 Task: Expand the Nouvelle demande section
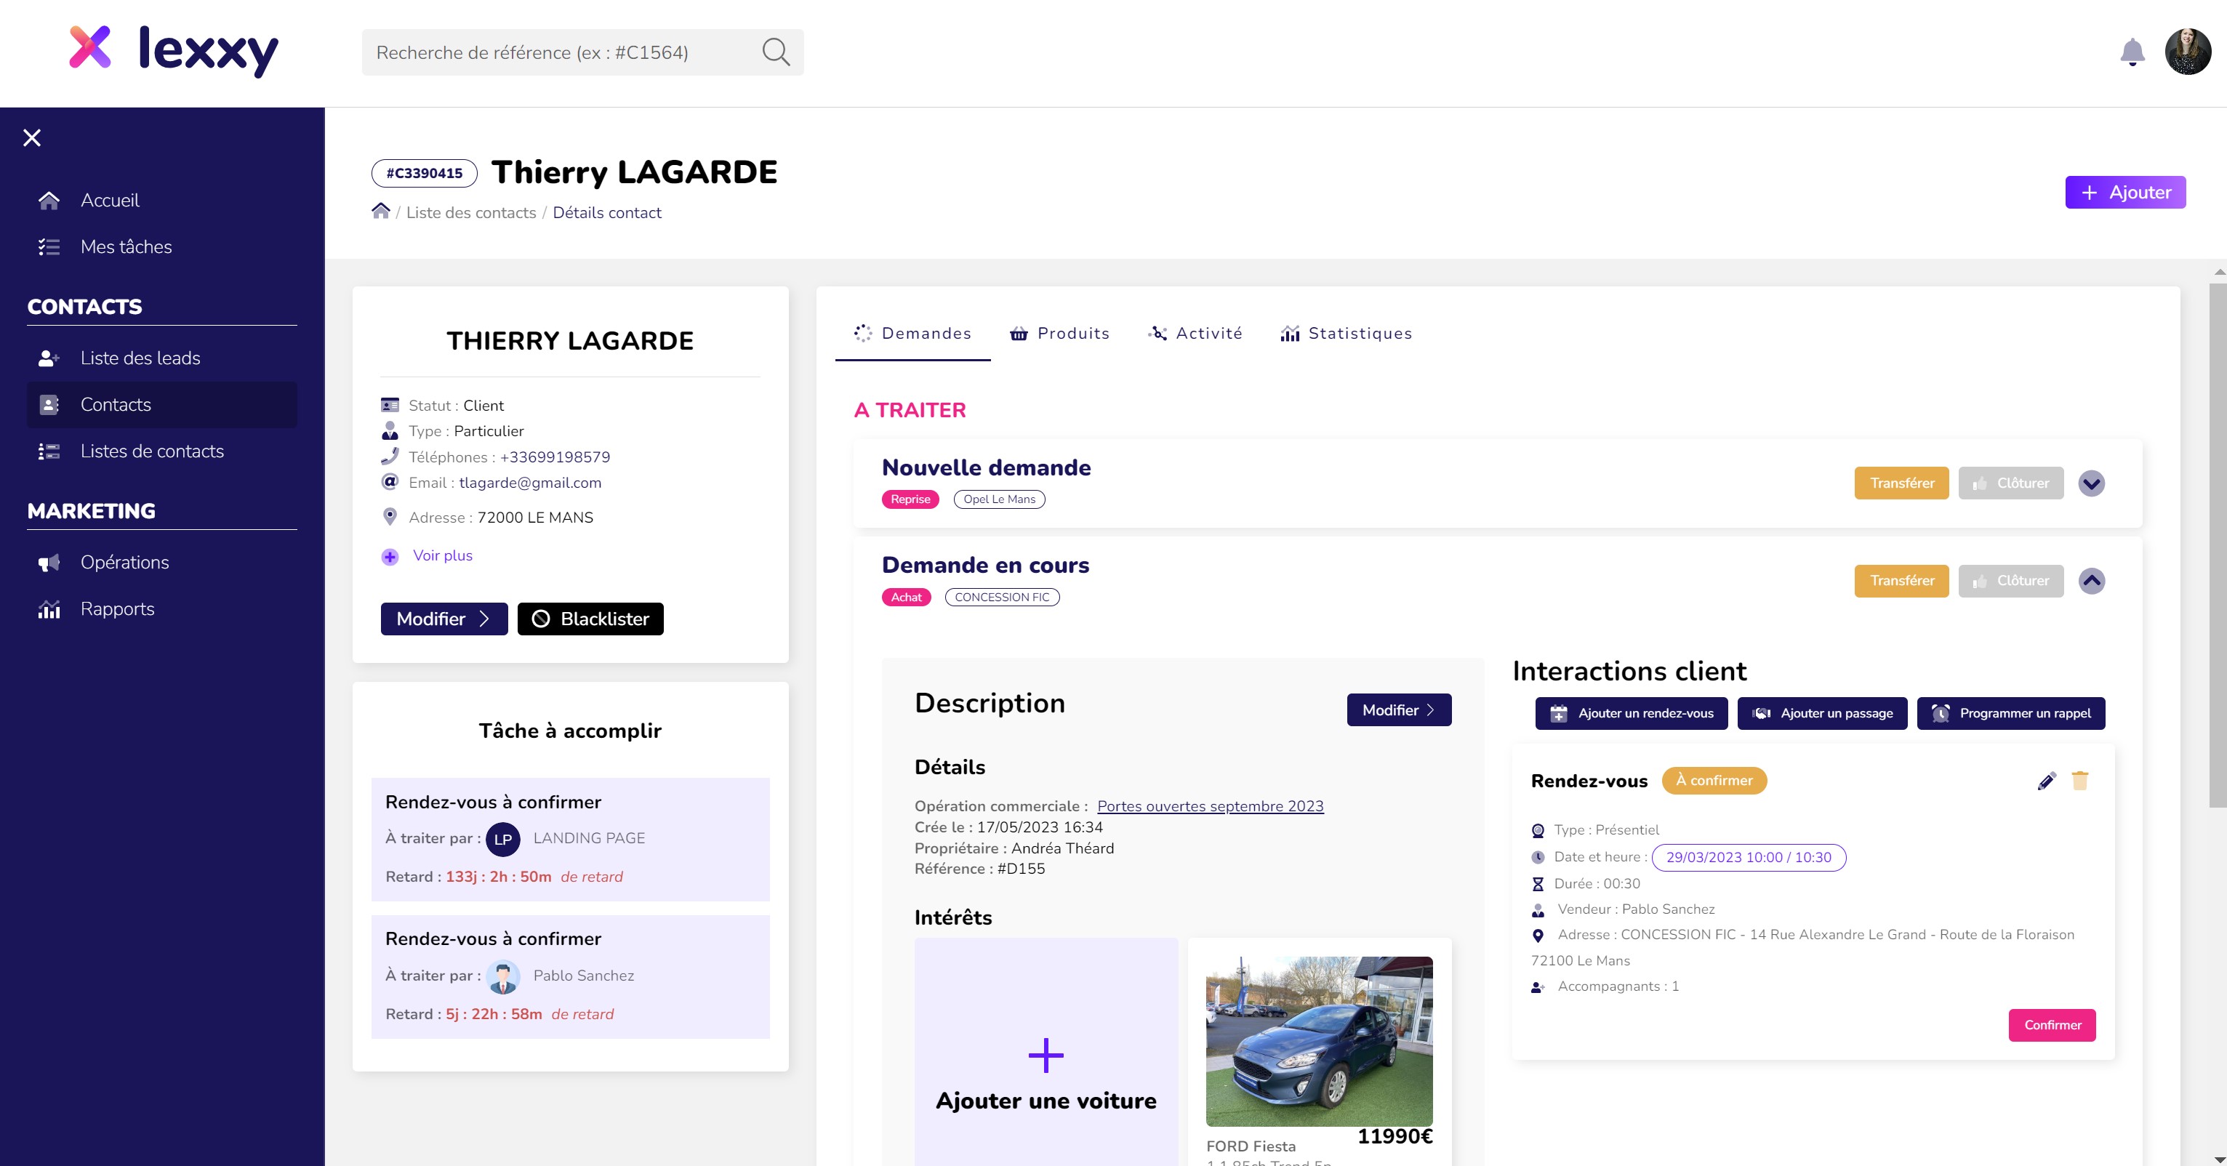(2091, 483)
